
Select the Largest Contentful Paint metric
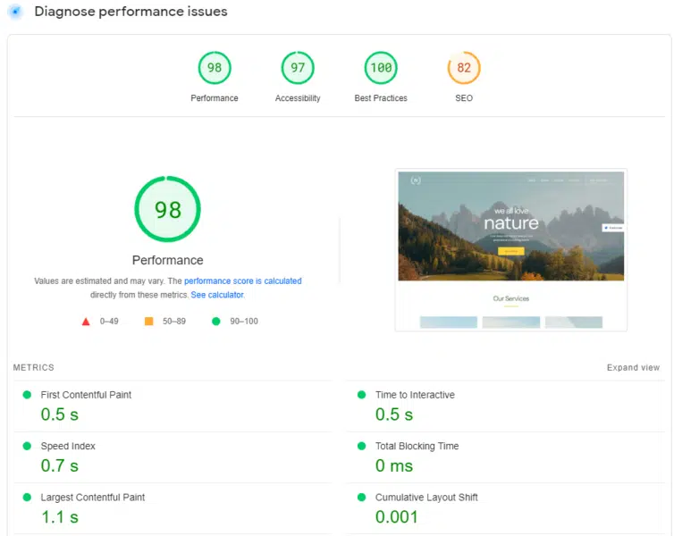[93, 498]
